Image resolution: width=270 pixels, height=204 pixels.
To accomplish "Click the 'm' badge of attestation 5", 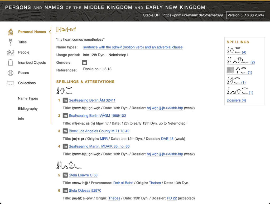I will point(65,175).
